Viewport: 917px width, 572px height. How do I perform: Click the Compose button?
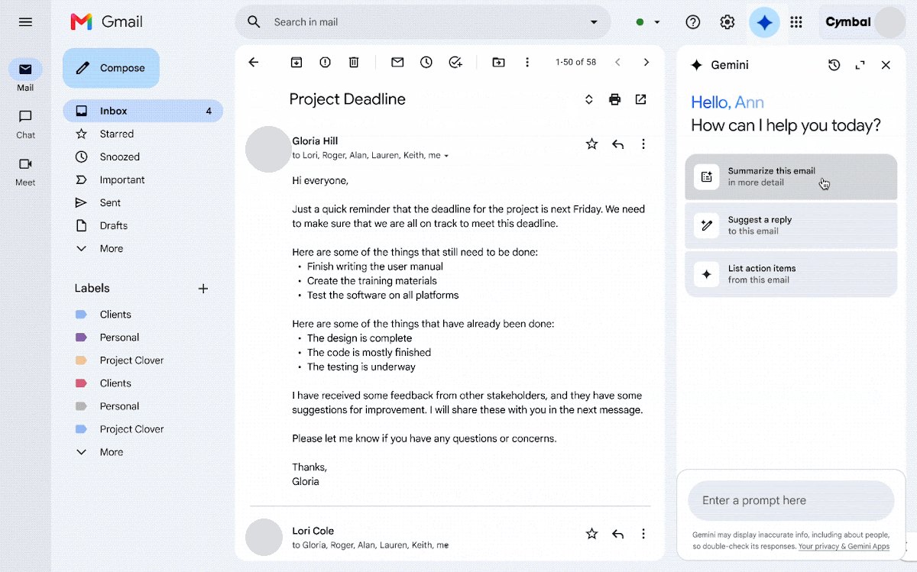(x=111, y=68)
